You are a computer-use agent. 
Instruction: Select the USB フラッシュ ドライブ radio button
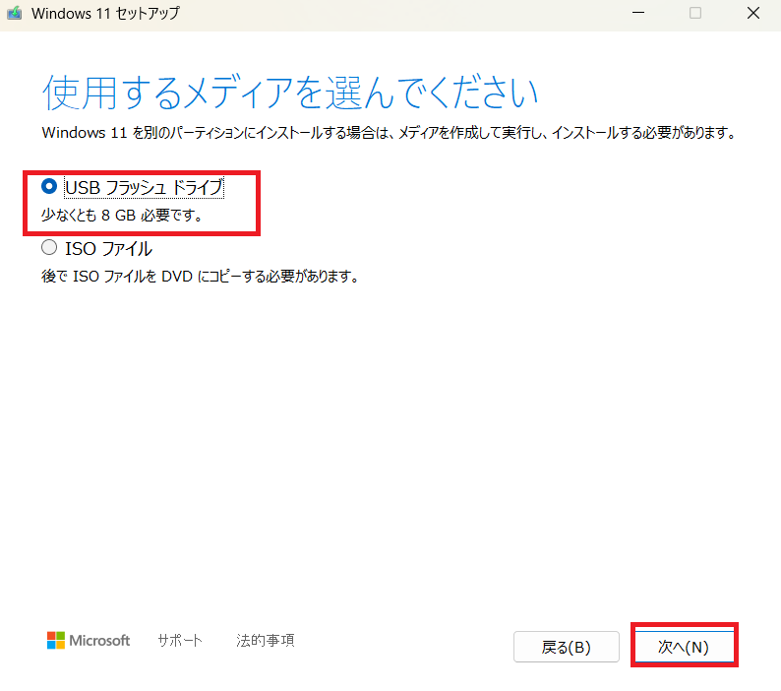tap(49, 186)
